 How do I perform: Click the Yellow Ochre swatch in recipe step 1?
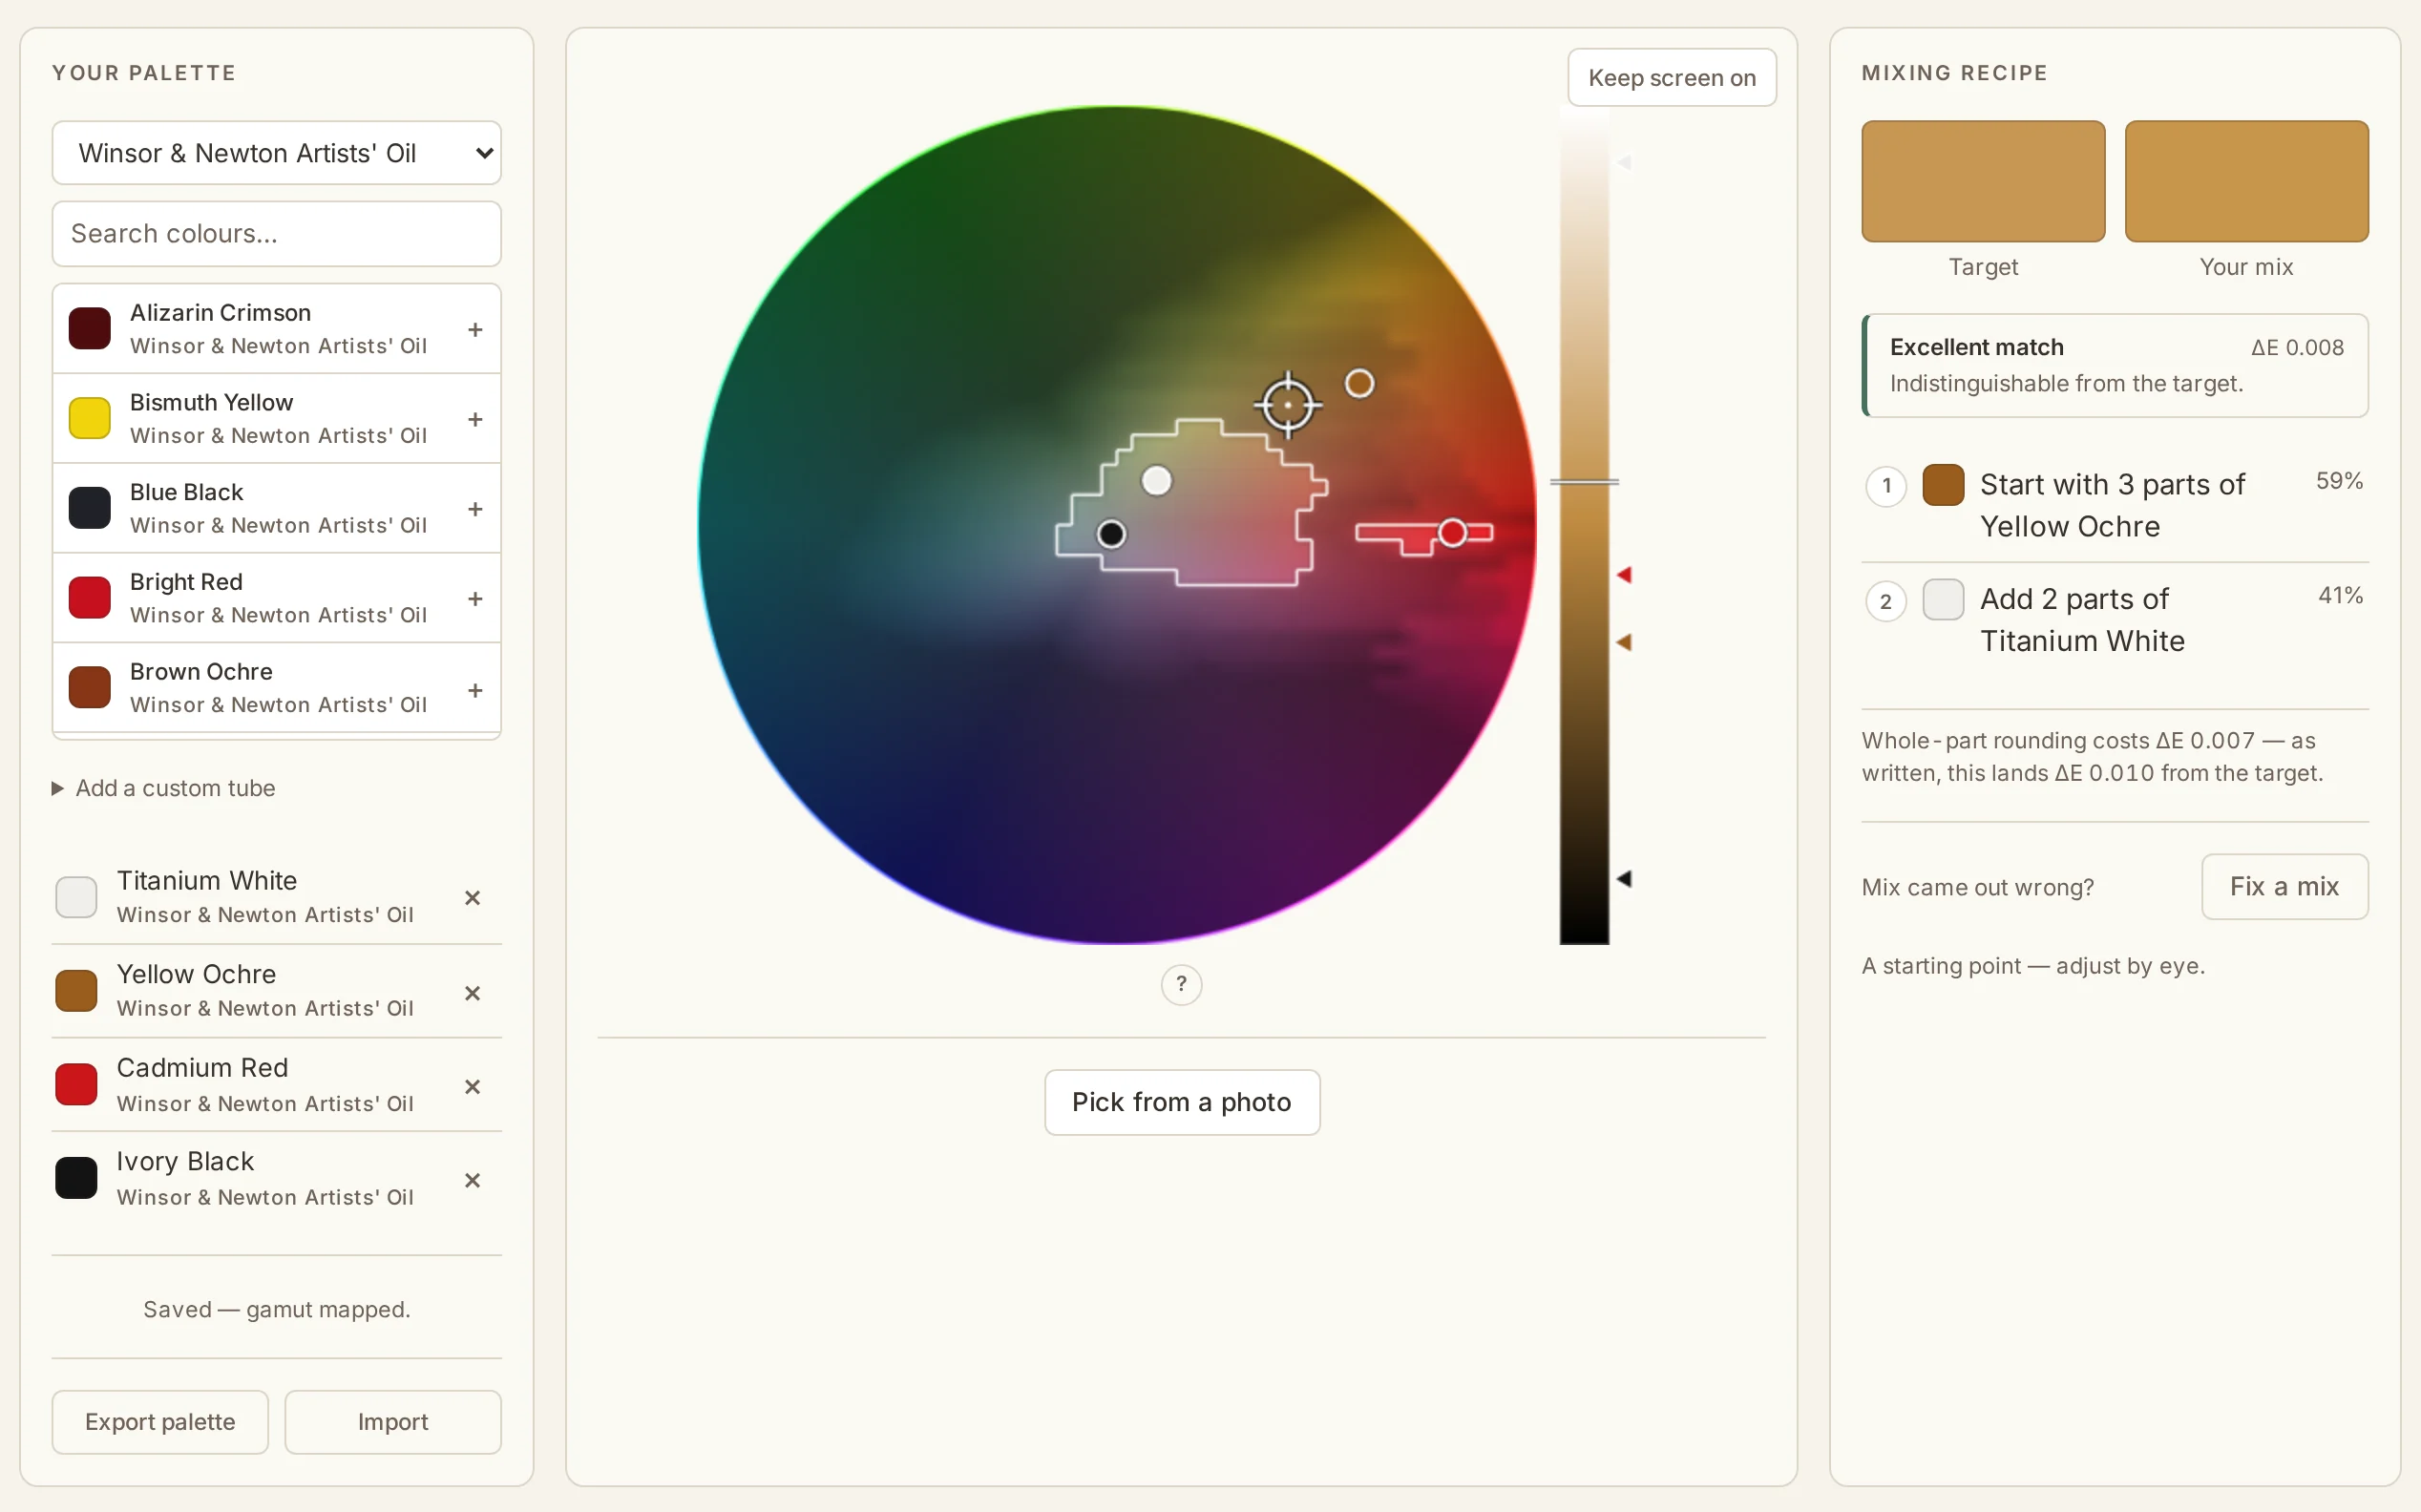(x=1943, y=485)
